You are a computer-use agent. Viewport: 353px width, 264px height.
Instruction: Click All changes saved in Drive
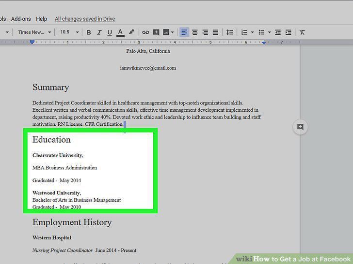pyautogui.click(x=85, y=19)
